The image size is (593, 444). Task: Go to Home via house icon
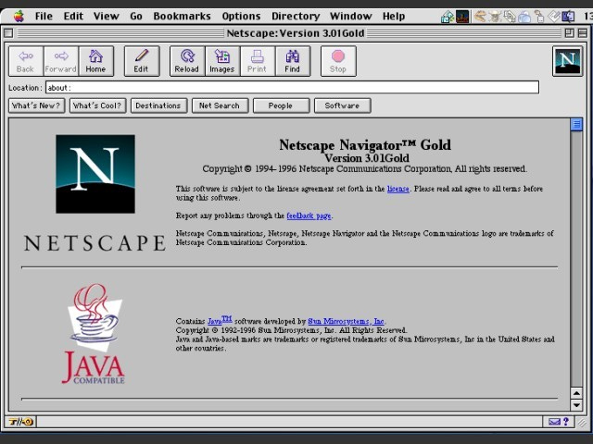95,61
